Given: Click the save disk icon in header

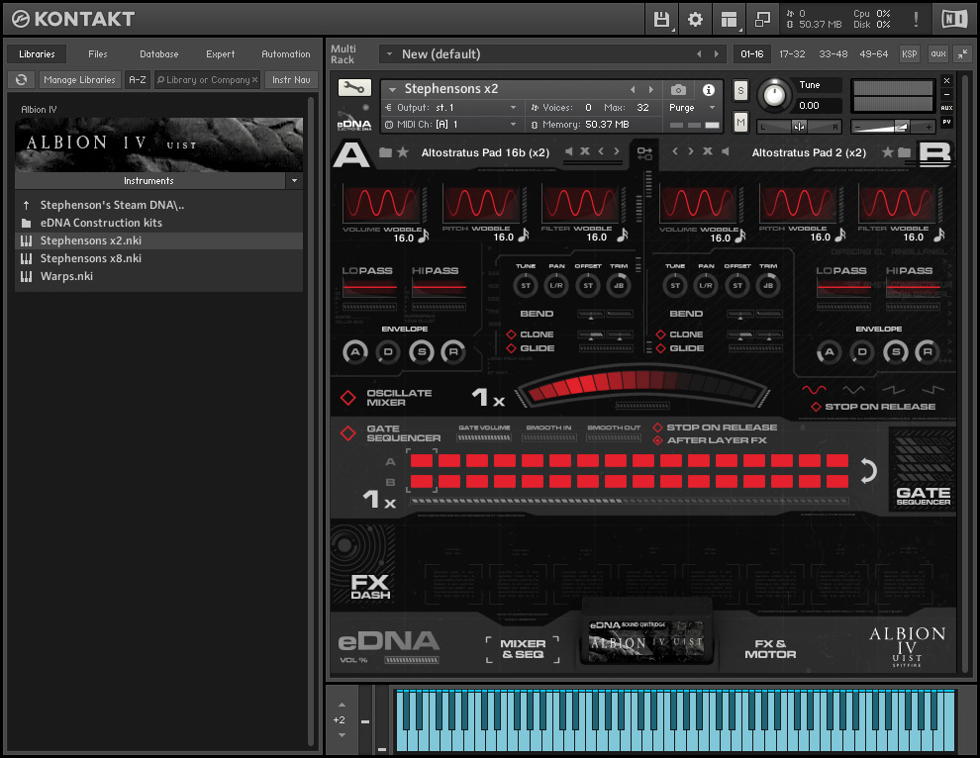Looking at the screenshot, I should [662, 19].
